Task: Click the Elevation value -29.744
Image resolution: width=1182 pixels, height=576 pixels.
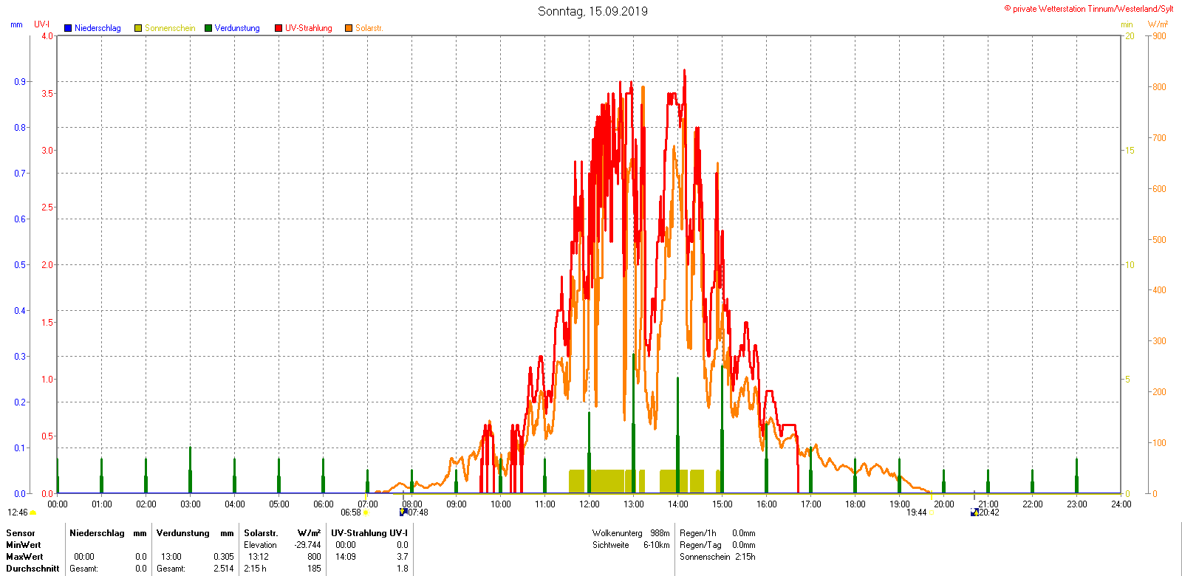Action: tap(307, 545)
